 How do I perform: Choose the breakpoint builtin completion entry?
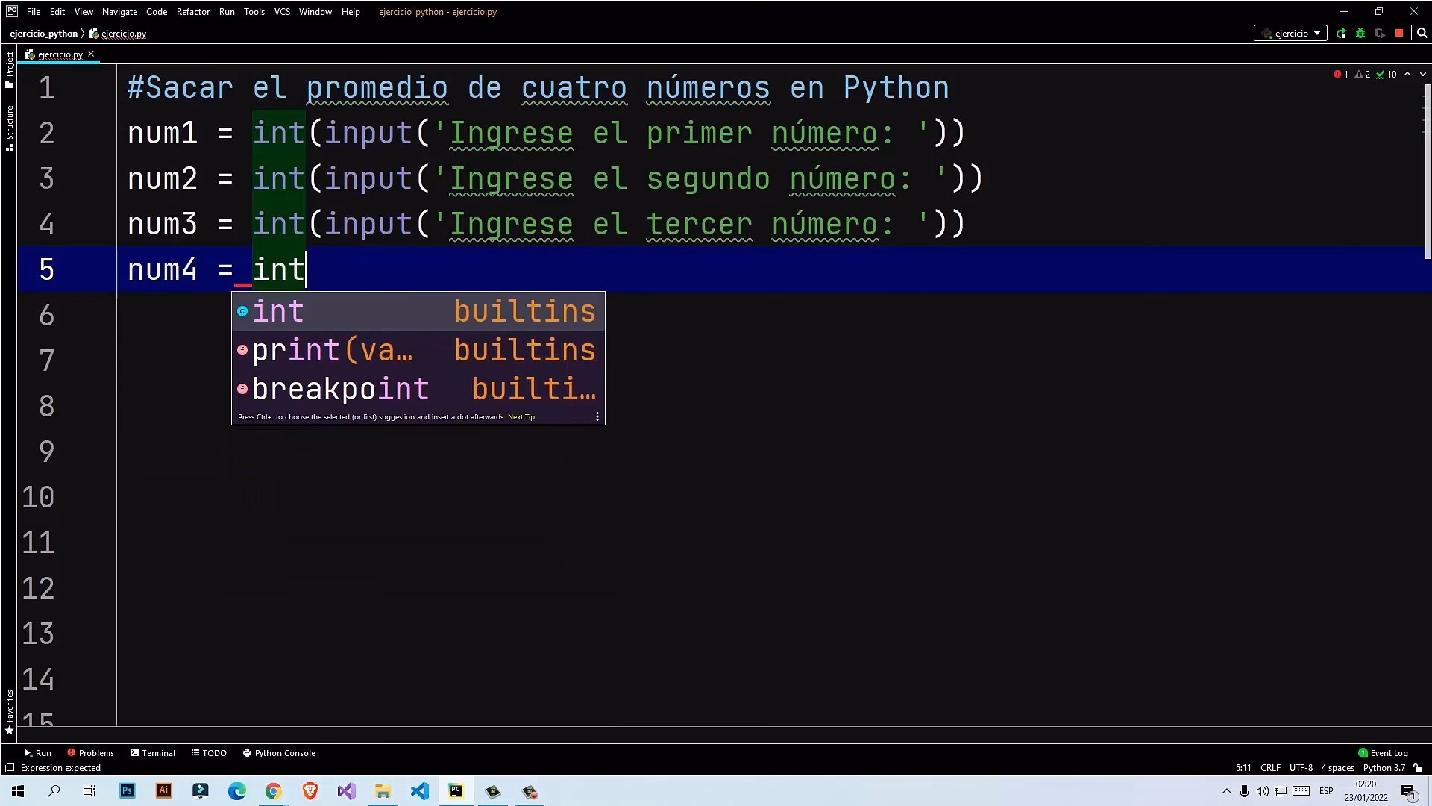coord(340,388)
